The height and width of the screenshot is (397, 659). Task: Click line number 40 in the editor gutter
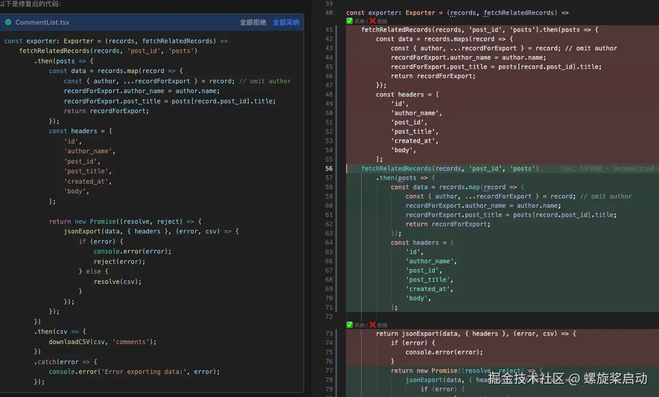pos(329,13)
